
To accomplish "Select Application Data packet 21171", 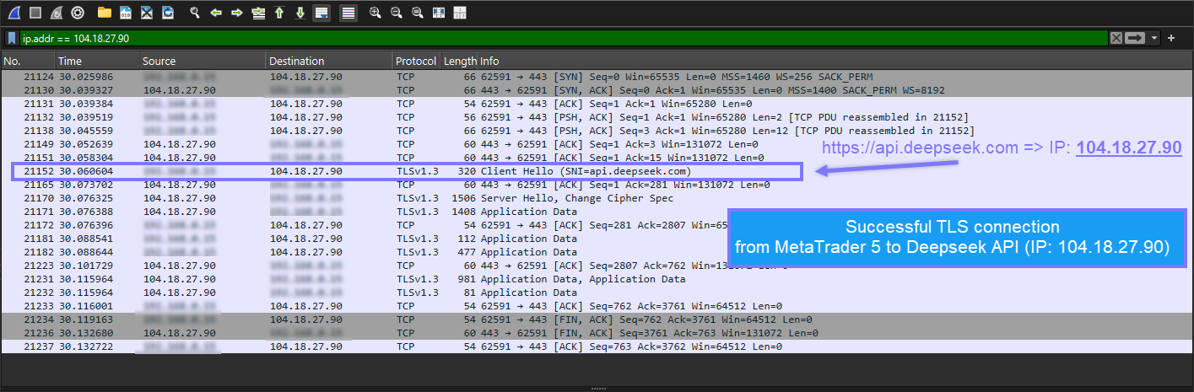I will tap(597, 212).
